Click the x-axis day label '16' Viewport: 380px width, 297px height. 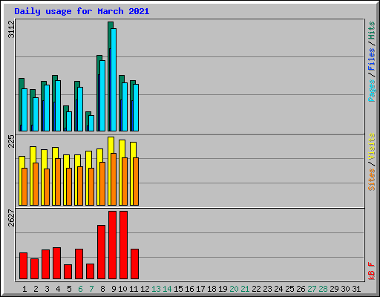(189, 289)
